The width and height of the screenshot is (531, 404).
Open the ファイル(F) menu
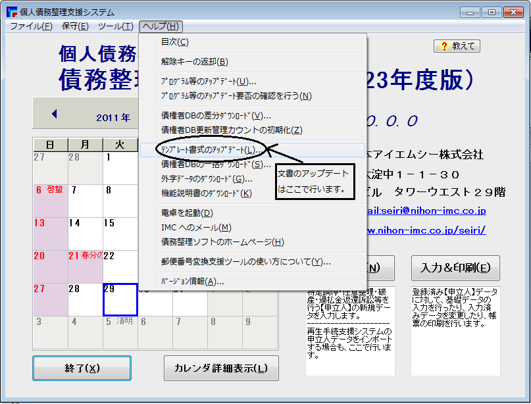31,26
